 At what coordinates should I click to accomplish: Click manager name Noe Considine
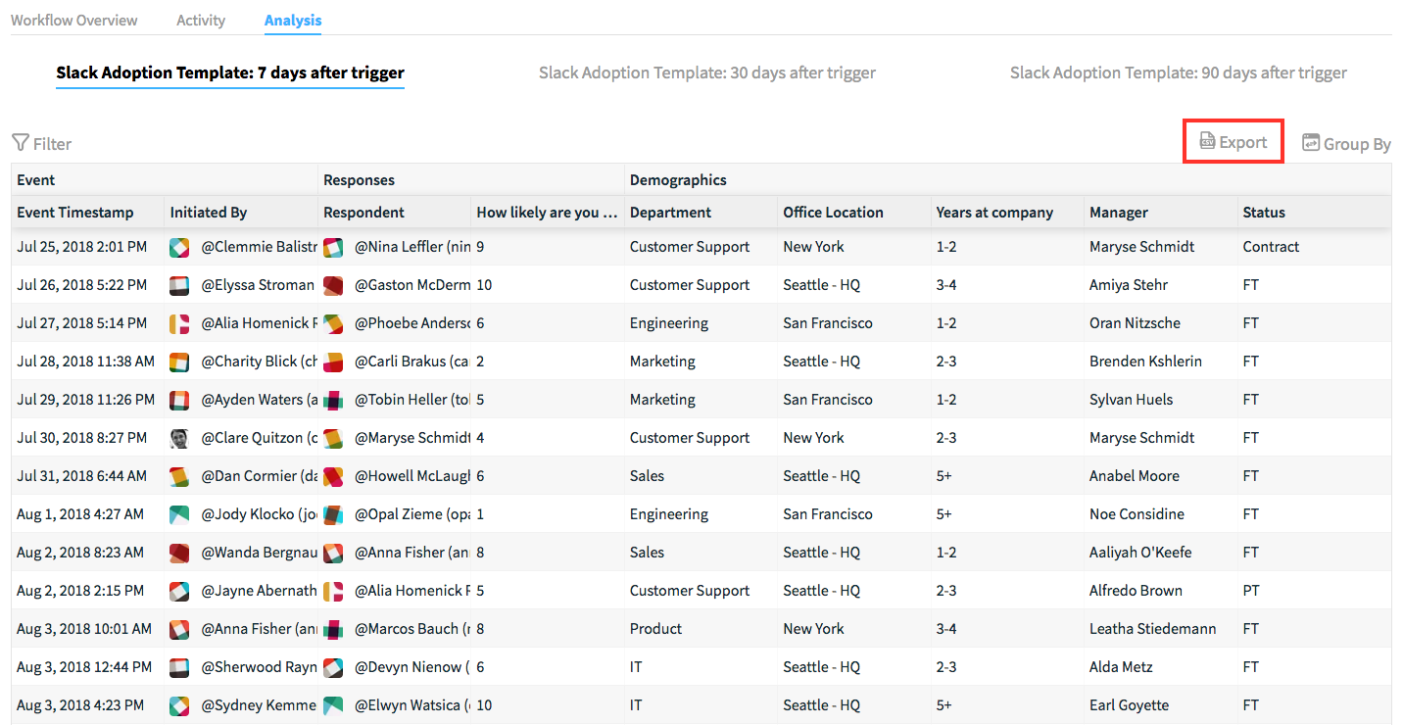pos(1137,514)
